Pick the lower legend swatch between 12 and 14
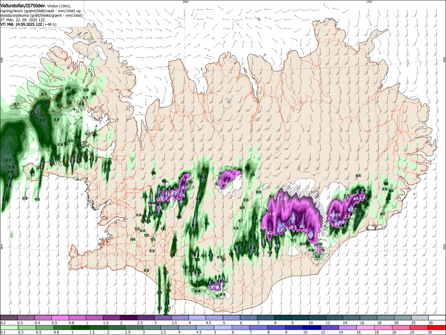Image resolution: width=446 pixels, height=335 pixels. [x=329, y=327]
